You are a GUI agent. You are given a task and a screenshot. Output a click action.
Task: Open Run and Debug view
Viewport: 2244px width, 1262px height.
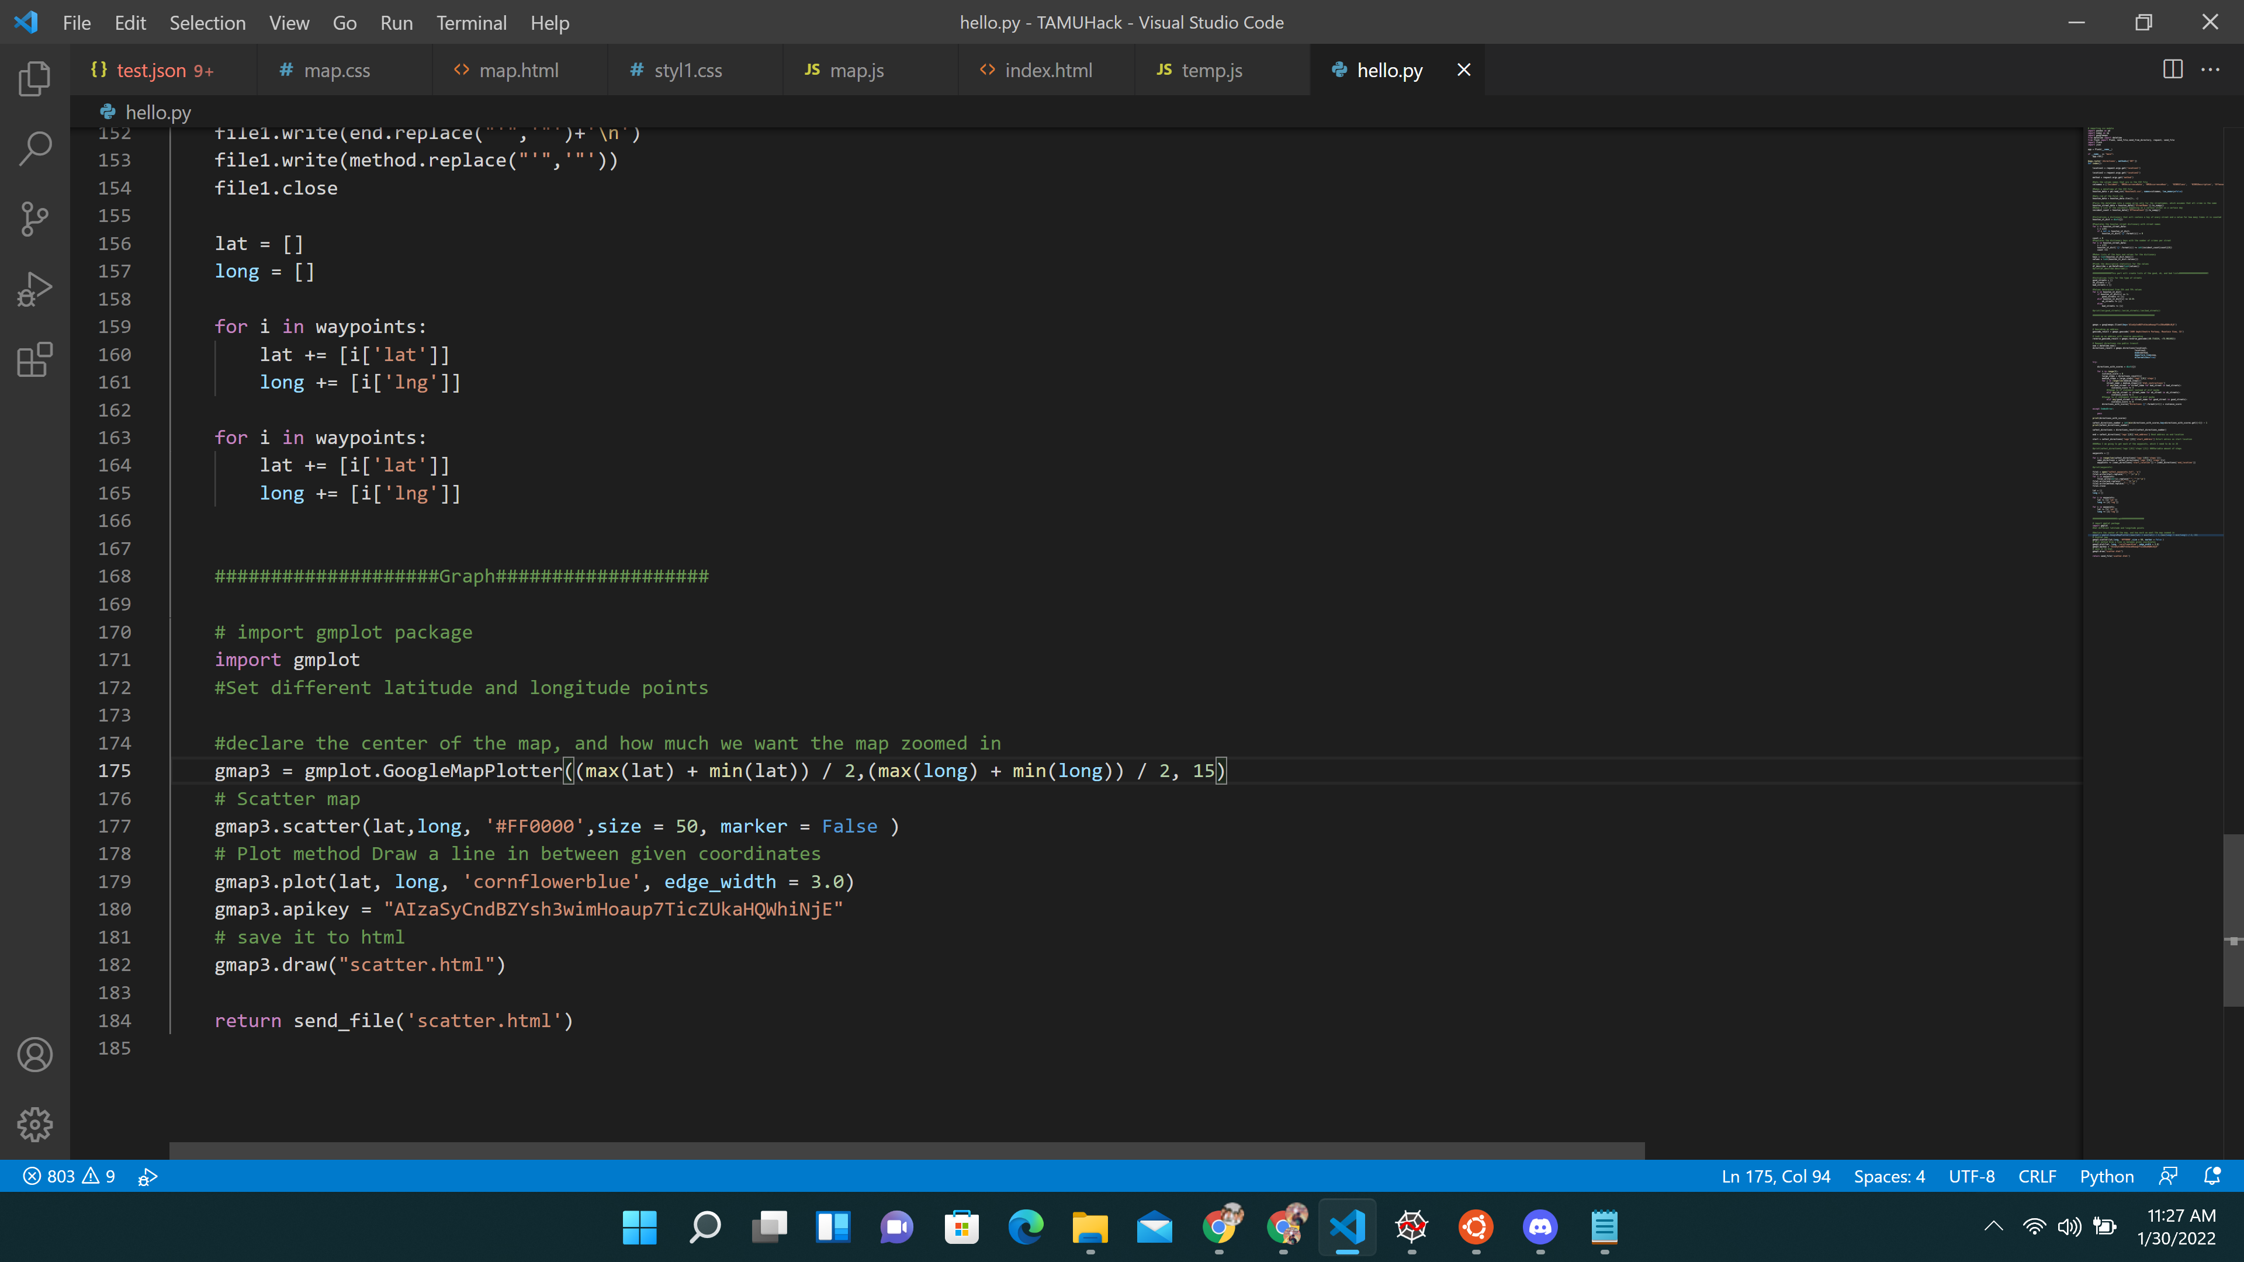(35, 289)
